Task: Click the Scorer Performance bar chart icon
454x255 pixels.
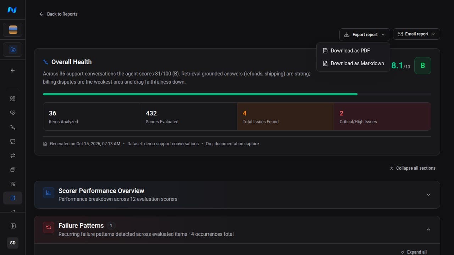Action: [x=49, y=193]
